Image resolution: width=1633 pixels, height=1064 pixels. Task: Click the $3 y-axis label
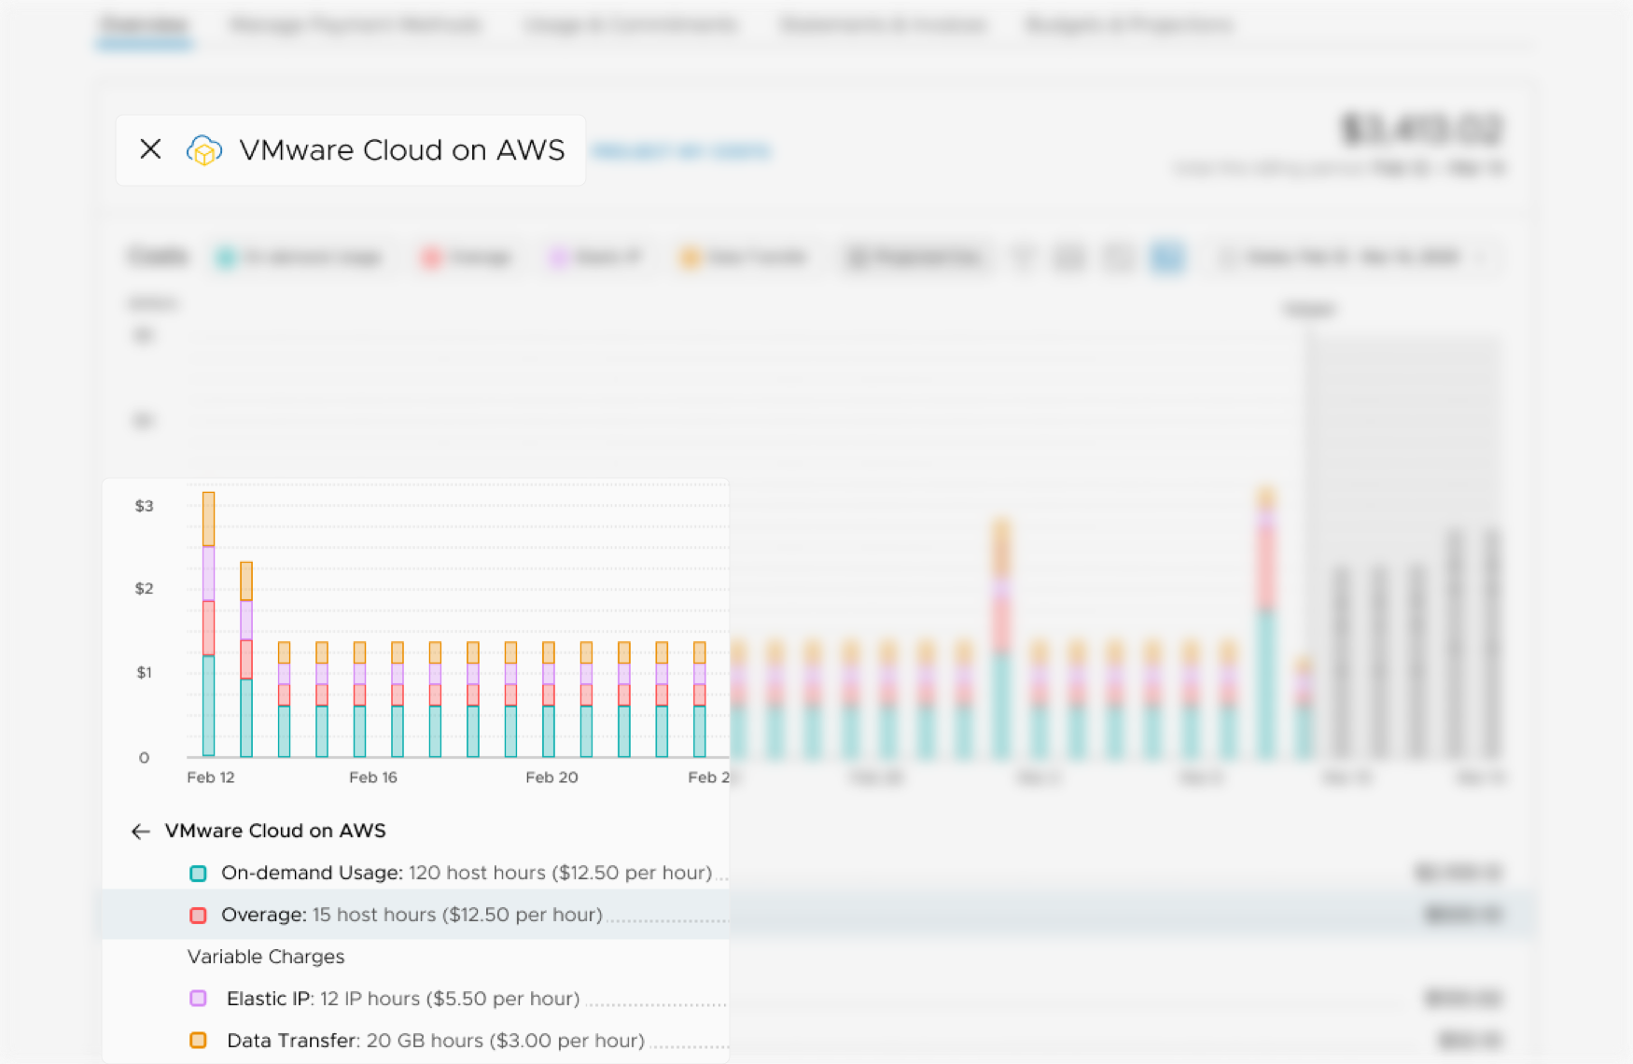tap(144, 506)
